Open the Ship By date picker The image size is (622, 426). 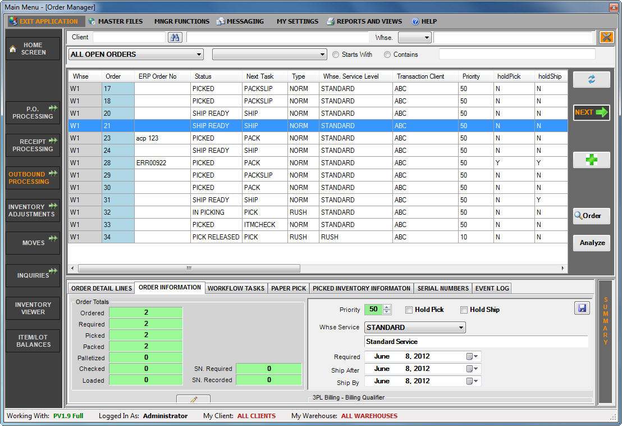(x=469, y=381)
